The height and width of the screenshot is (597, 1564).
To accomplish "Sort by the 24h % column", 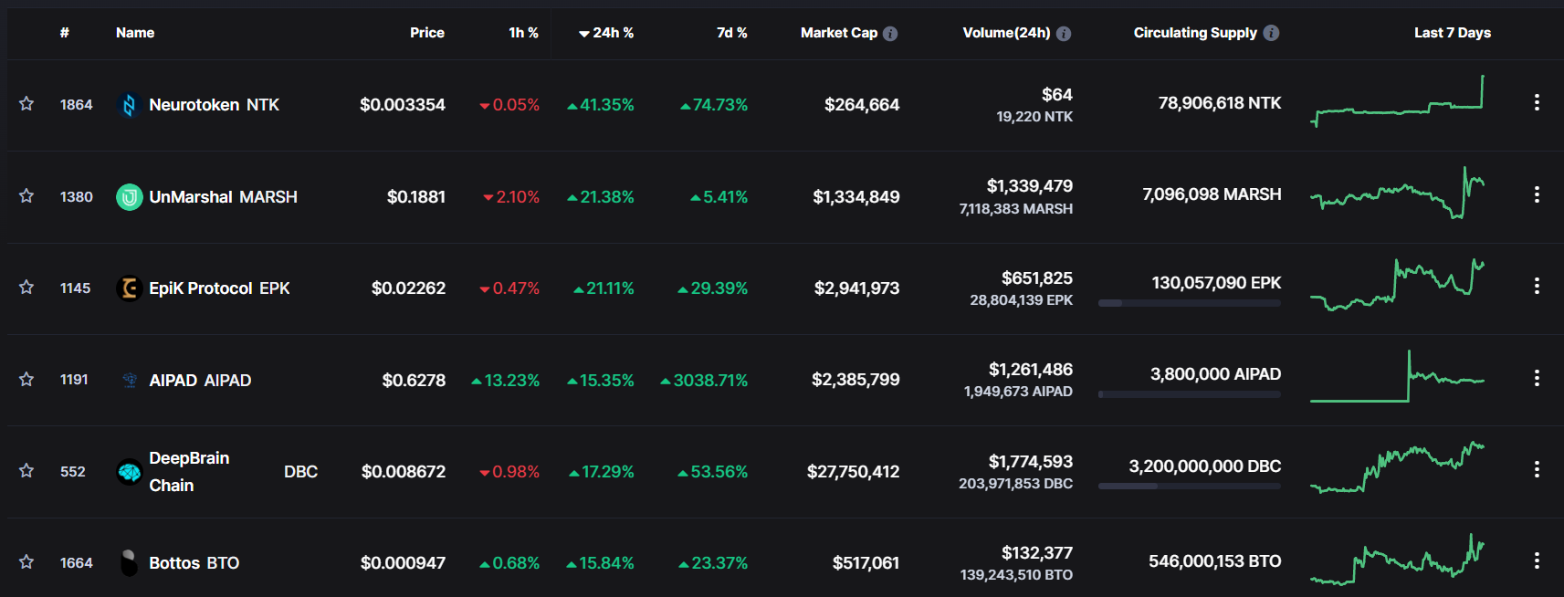I will pyautogui.click(x=606, y=33).
